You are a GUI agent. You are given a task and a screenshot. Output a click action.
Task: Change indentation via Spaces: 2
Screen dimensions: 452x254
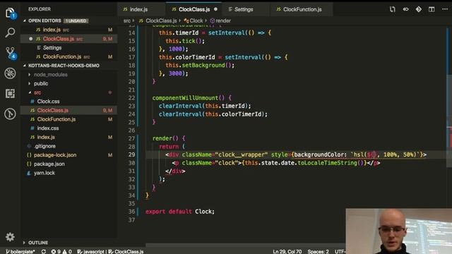point(318,251)
